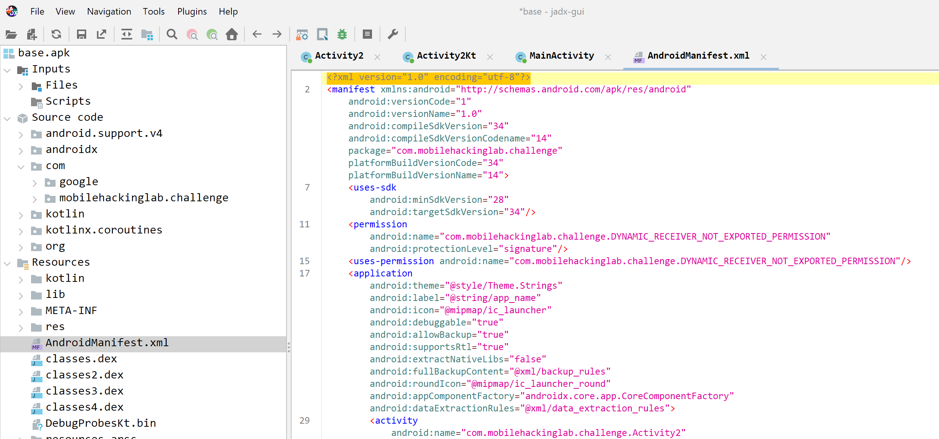Close the AndroidManifest.xml tab
The image size is (939, 439).
pyautogui.click(x=764, y=57)
